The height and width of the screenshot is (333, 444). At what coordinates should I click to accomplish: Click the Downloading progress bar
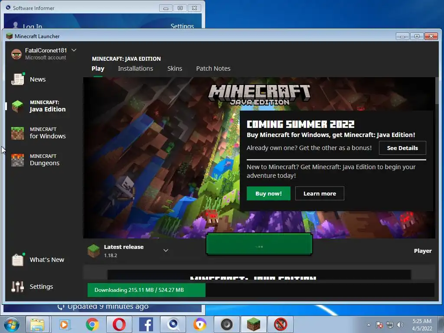pyautogui.click(x=261, y=290)
